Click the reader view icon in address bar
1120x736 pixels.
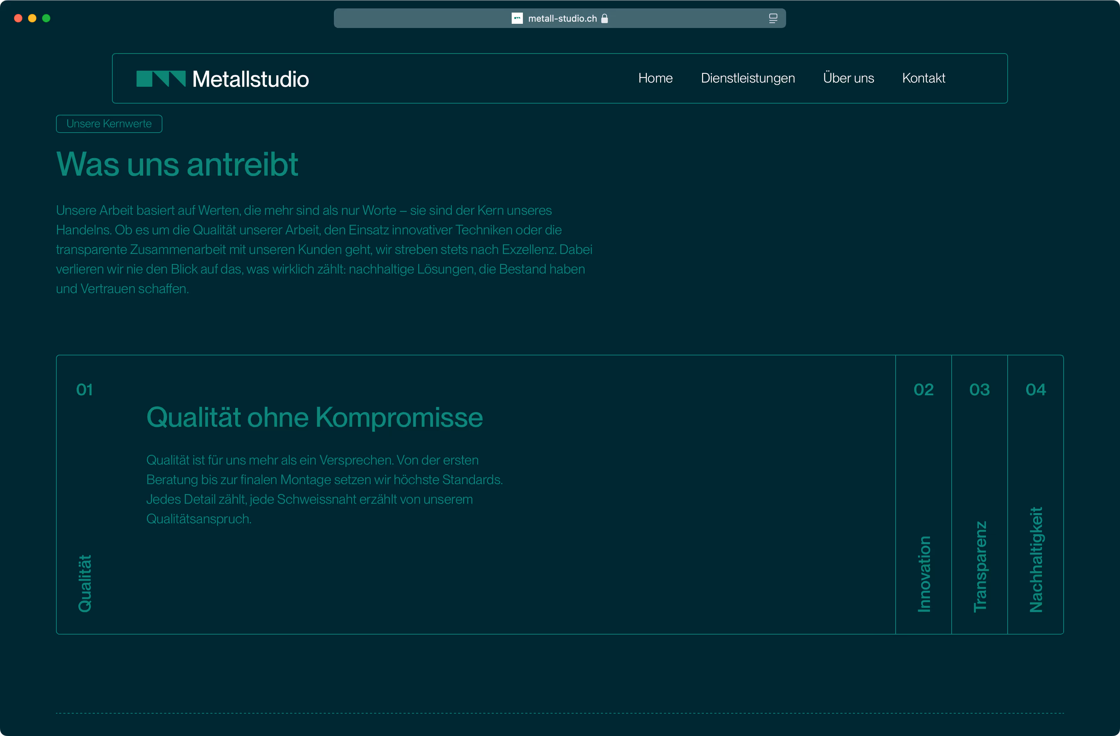point(773,18)
